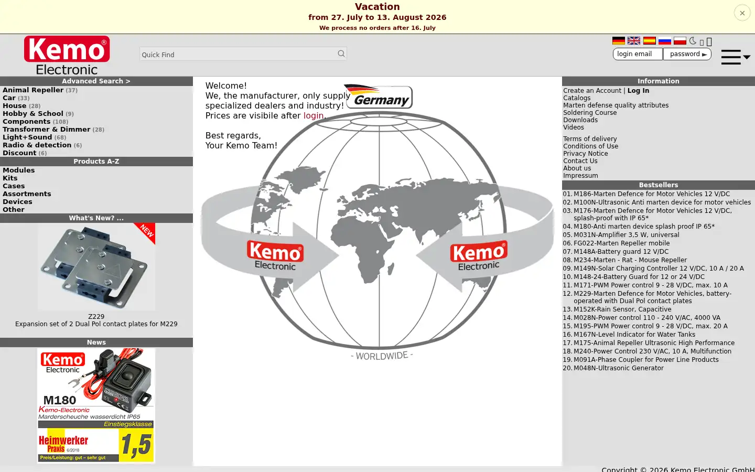
Task: Open the Contact Us page
Action: [580, 161]
